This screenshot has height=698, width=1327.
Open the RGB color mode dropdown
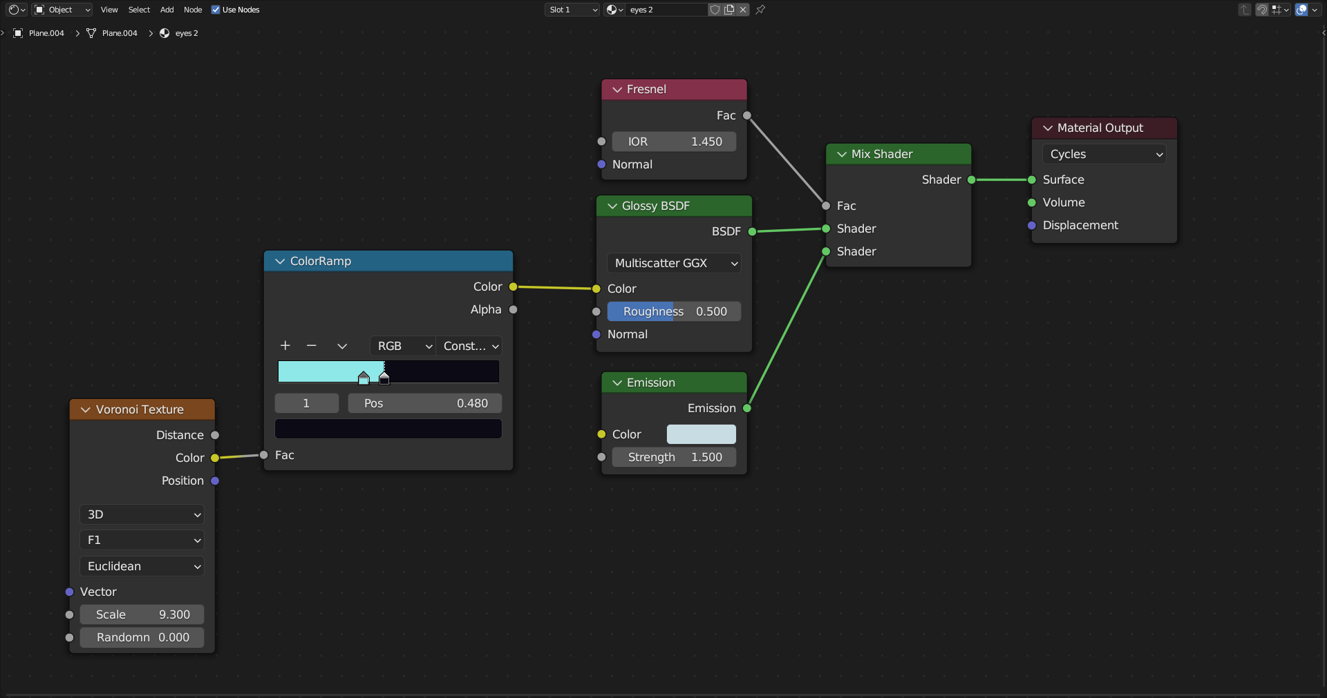point(402,346)
